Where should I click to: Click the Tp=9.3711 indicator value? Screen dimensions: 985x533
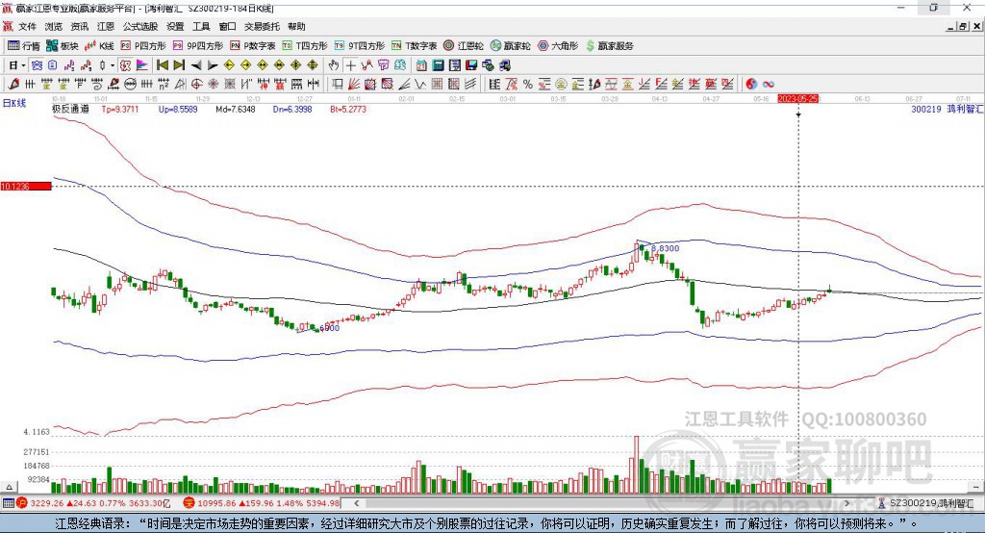click(119, 109)
